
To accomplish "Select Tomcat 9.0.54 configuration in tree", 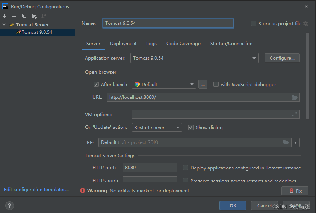I will pos(38,32).
